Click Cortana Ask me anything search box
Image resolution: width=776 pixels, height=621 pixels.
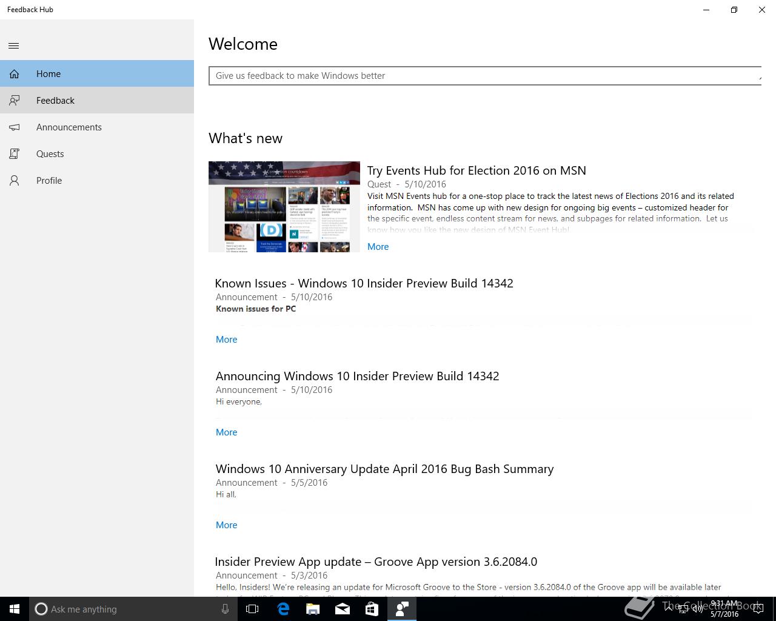pos(133,609)
